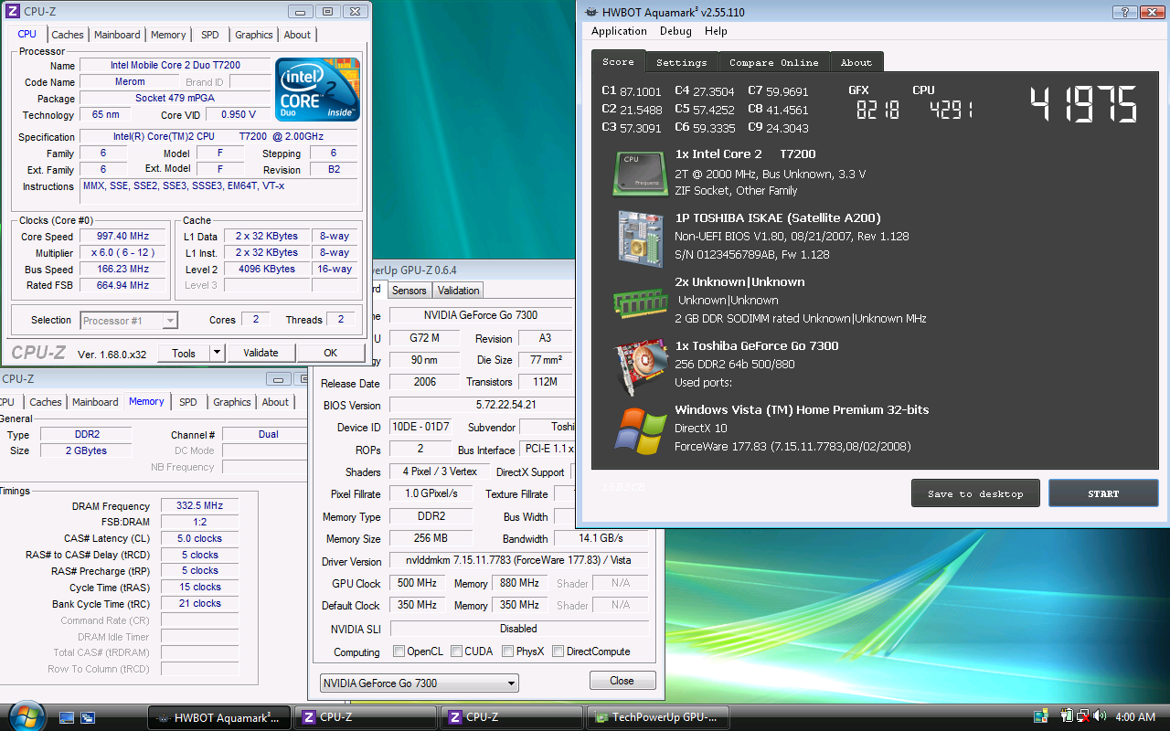Click the motherboard icon beside TOSHIBA ISKAE
1170x731 pixels.
[x=640, y=238]
